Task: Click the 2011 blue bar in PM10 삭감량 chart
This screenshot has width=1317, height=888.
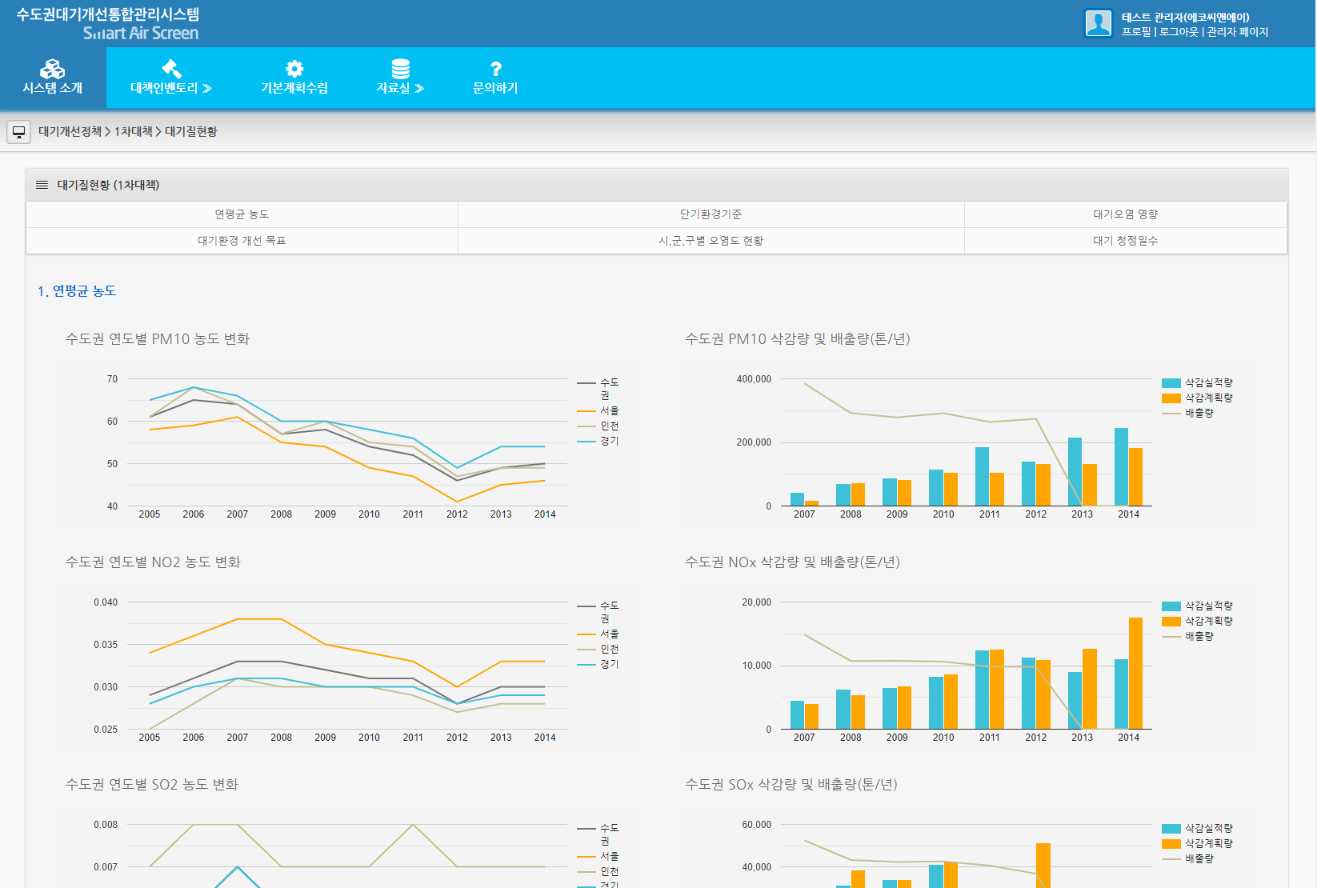Action: click(982, 476)
